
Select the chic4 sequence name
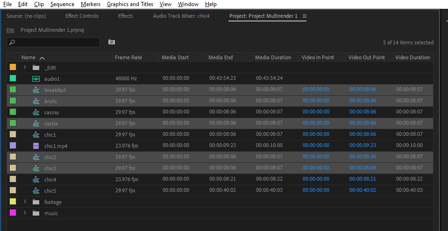pyautogui.click(x=50, y=180)
